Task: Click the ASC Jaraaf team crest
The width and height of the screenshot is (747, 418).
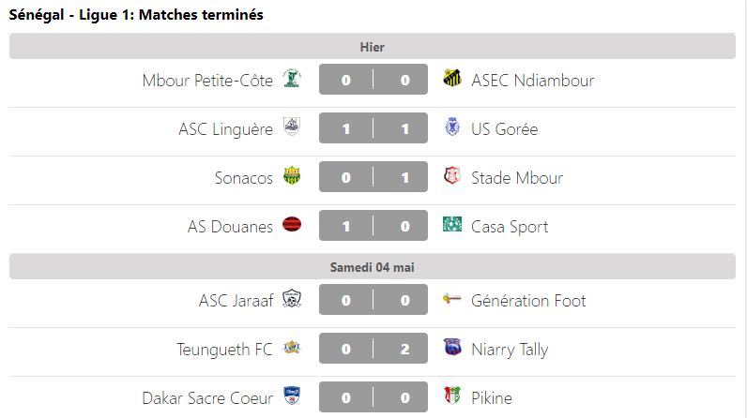Action: (x=292, y=300)
